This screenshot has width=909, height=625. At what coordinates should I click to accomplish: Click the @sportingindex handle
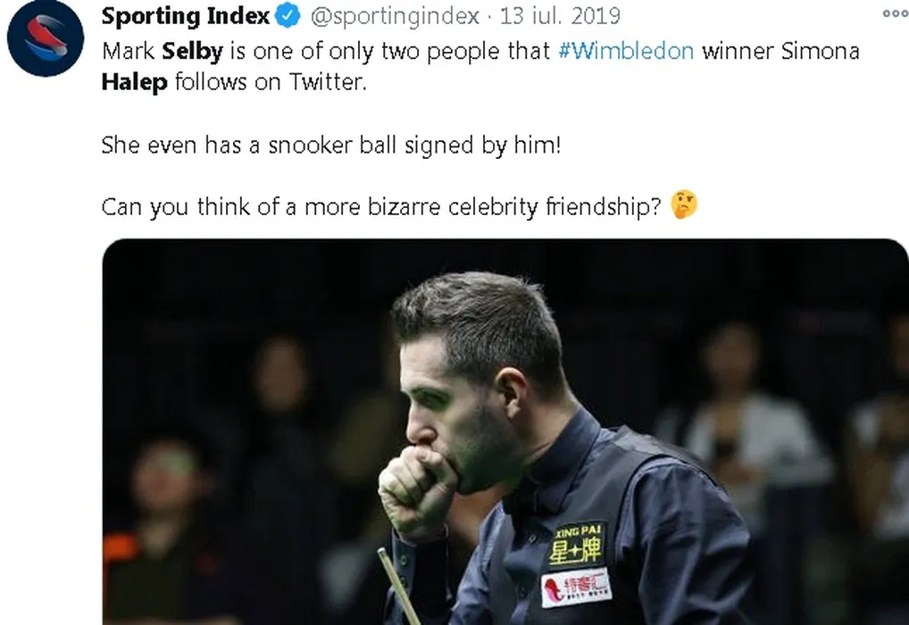(395, 16)
